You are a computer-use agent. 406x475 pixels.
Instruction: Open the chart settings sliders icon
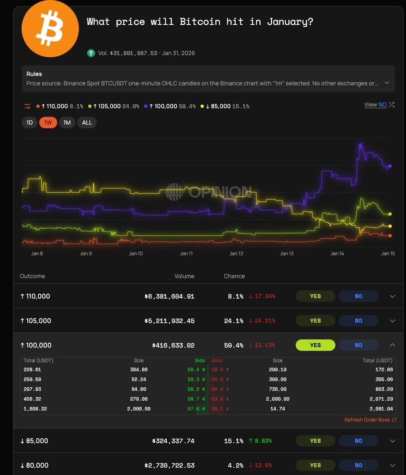pyautogui.click(x=27, y=106)
